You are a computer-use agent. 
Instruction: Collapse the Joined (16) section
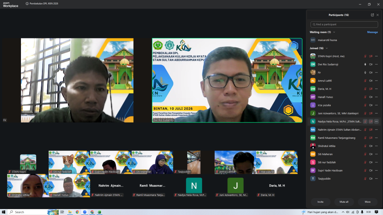(x=327, y=48)
